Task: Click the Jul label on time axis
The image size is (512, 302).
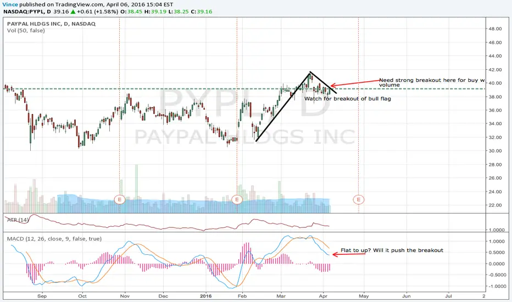Action: 449,296
